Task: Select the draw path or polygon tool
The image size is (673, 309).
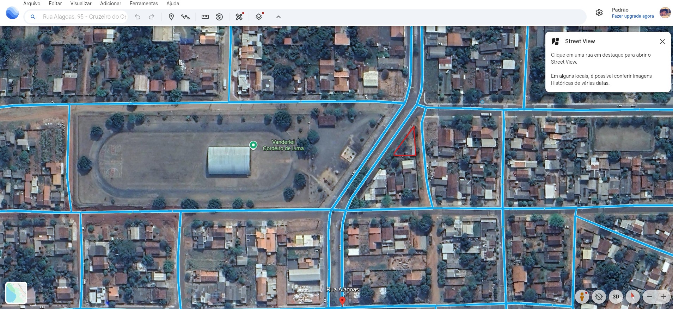Action: coord(185,17)
